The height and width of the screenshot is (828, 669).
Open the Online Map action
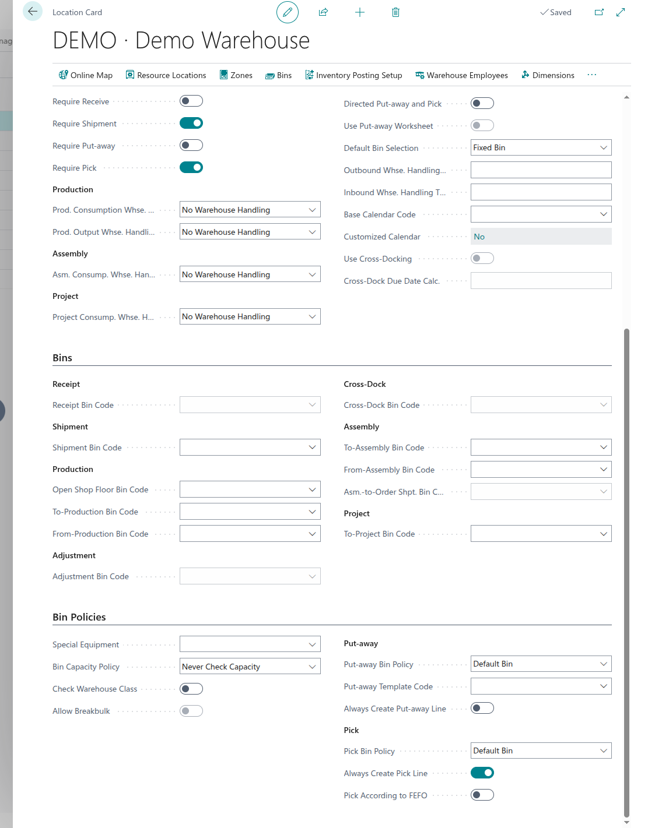point(86,75)
